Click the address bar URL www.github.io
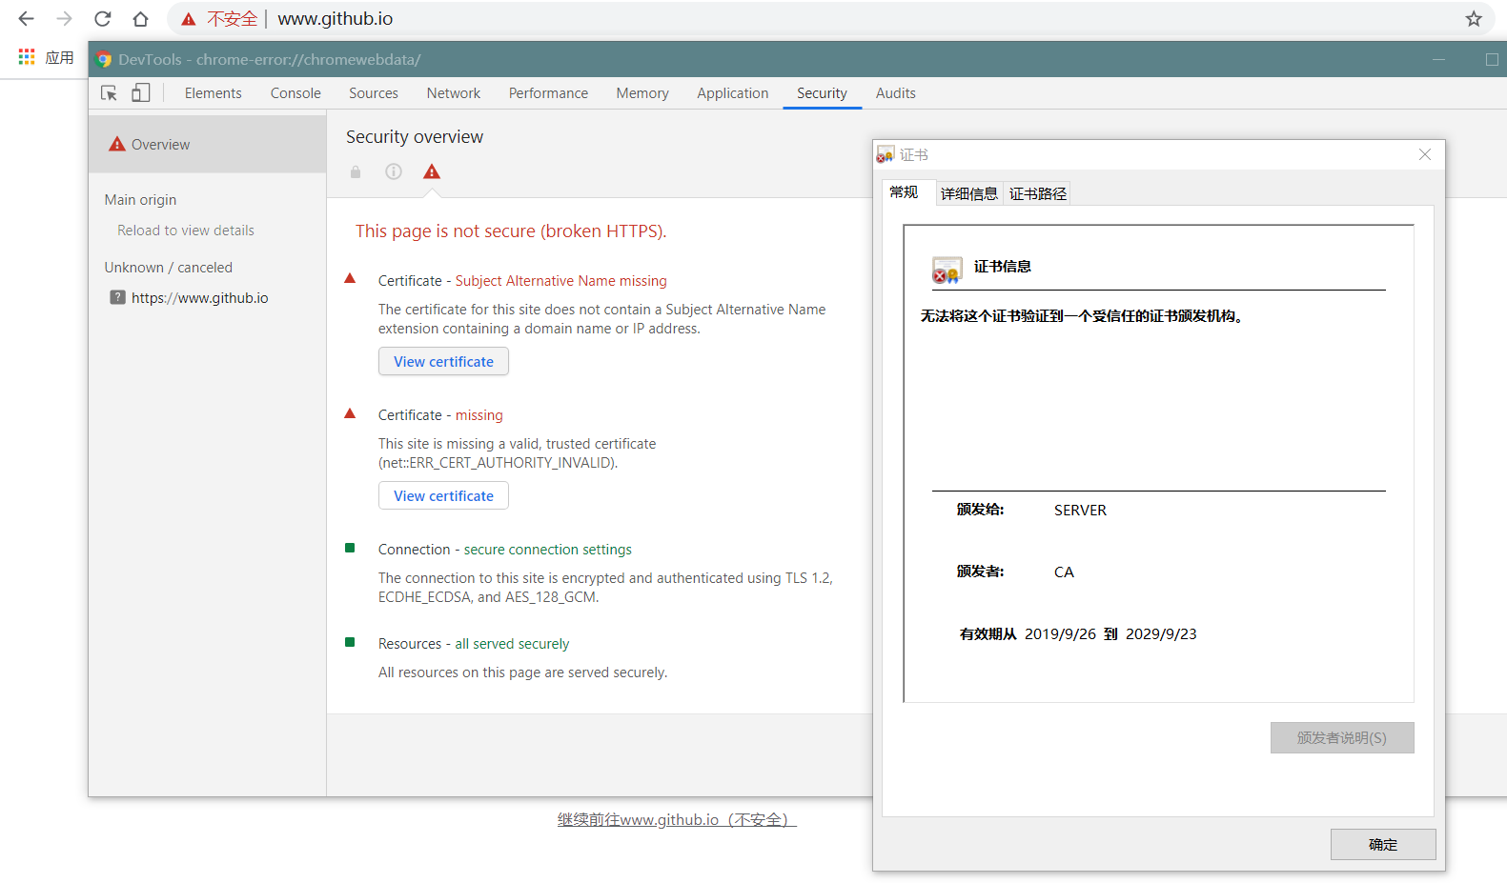Screen dimensions: 1507x883 335,19
